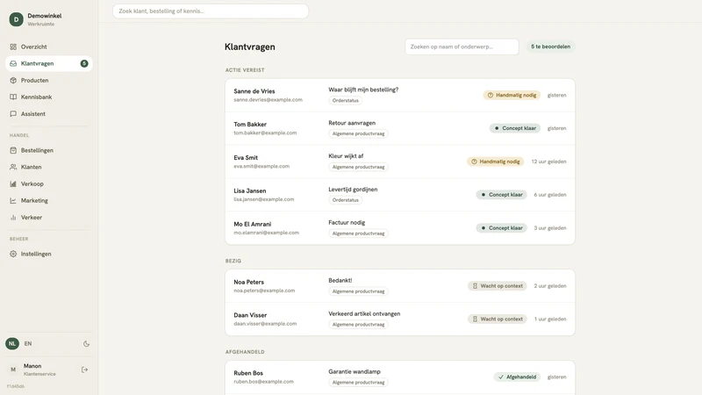Open the Demowinkel workspace switcher
Viewport: 702px width, 395px height.
pos(49,19)
